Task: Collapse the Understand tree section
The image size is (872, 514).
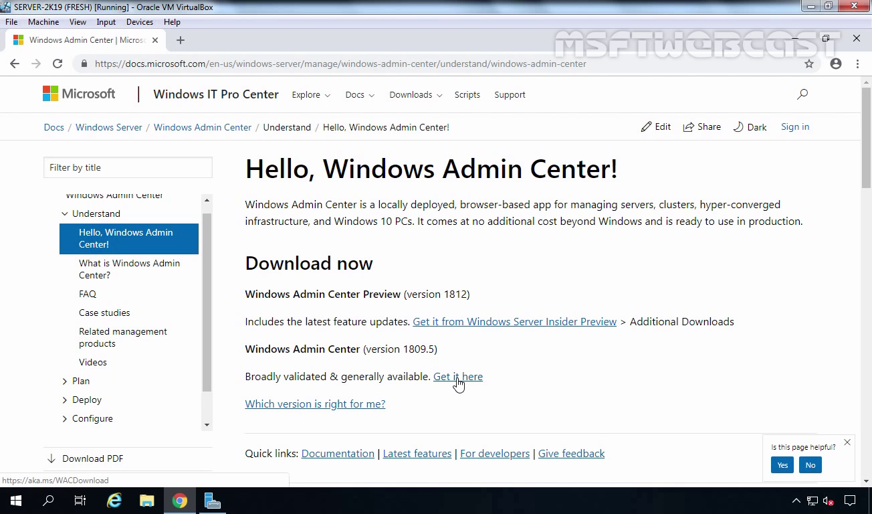Action: click(65, 213)
